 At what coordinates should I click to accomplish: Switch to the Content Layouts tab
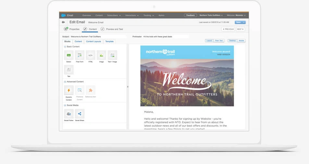pyautogui.click(x=93, y=42)
